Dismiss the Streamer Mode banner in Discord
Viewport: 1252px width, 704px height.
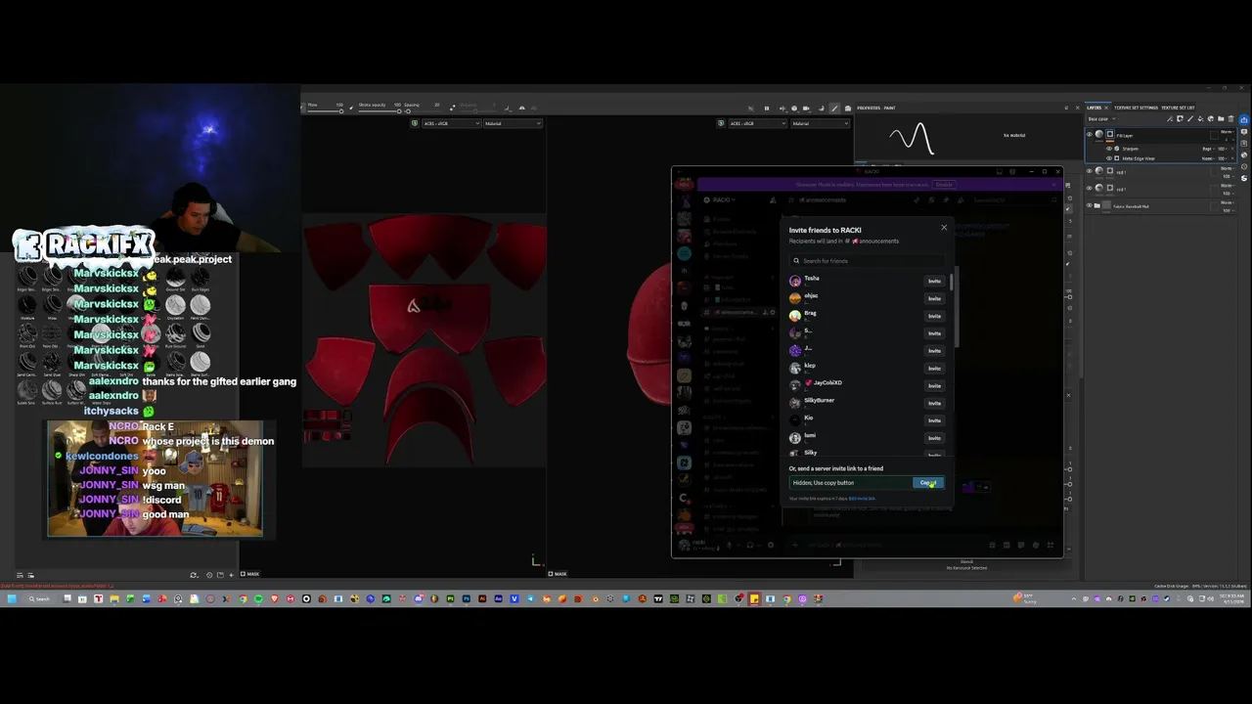(1054, 185)
